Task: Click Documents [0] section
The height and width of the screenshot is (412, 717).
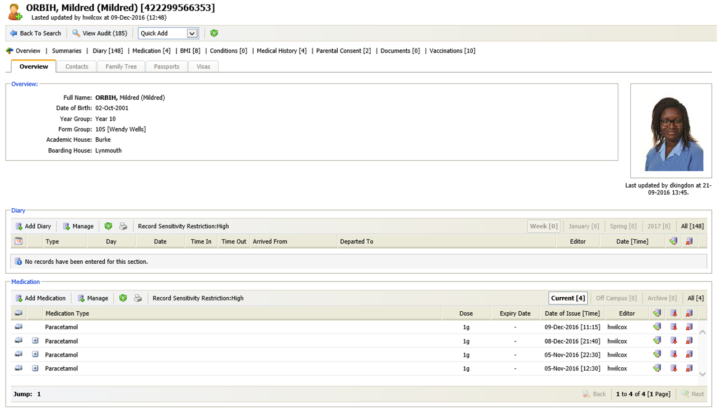Action: click(400, 50)
